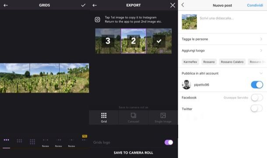Share the post with Condividi
The image size is (267, 158).
point(255,5)
